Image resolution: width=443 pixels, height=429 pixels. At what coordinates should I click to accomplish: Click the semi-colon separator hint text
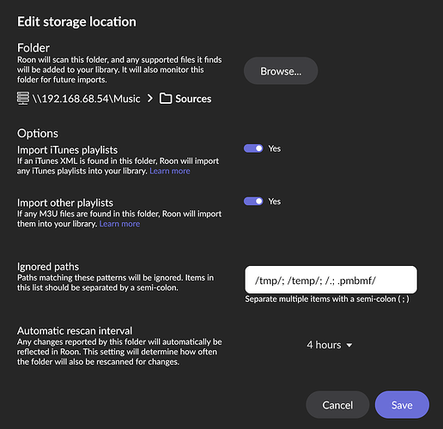pos(327,299)
